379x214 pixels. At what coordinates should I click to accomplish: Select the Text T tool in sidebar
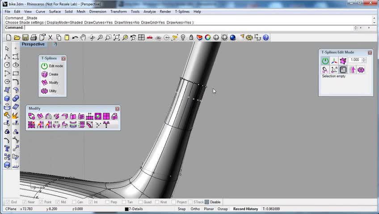tap(7, 148)
